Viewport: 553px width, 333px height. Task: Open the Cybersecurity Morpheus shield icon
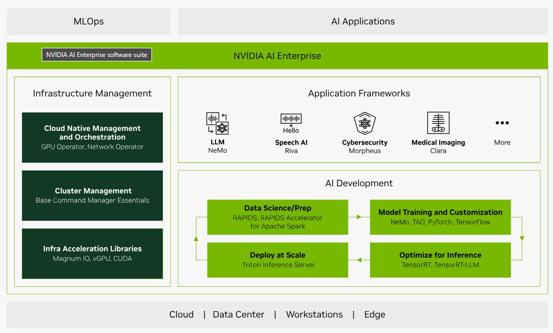pos(364,124)
